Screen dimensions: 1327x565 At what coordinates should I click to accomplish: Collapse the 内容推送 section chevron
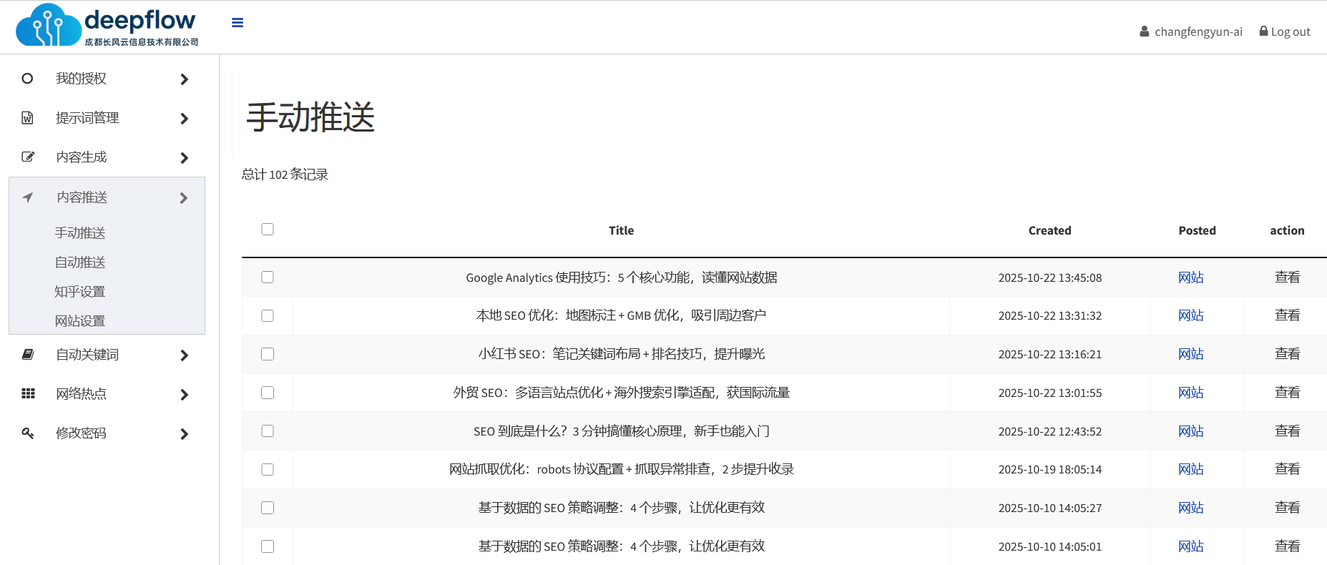tap(184, 198)
